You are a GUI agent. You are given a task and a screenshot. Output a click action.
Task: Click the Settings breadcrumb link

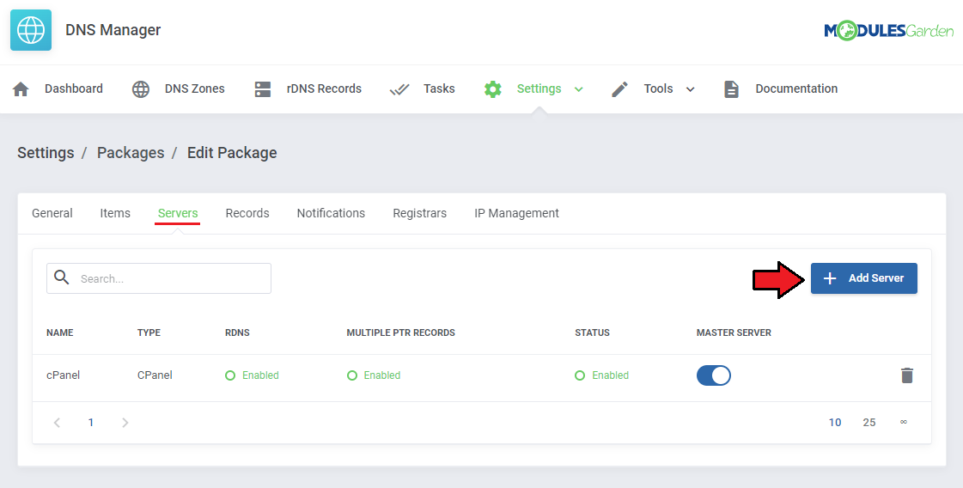point(46,152)
